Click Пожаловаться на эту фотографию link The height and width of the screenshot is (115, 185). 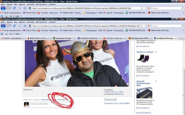pyautogui.click(x=117, y=103)
